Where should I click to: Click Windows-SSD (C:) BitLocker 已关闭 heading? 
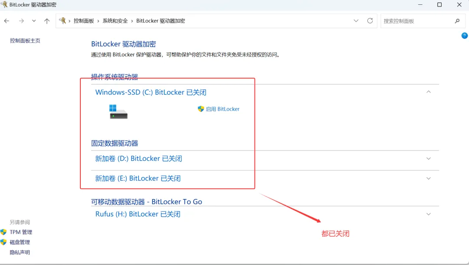coord(151,92)
